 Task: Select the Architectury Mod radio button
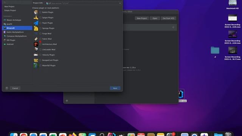coord(40,44)
